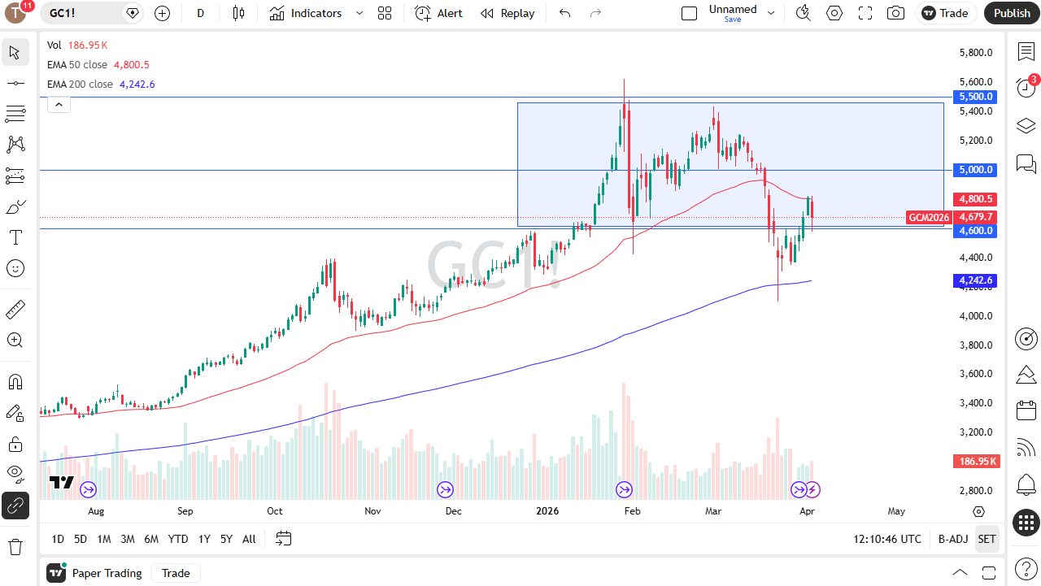Open the chat messages icon
Image resolution: width=1041 pixels, height=586 pixels.
pyautogui.click(x=1026, y=164)
